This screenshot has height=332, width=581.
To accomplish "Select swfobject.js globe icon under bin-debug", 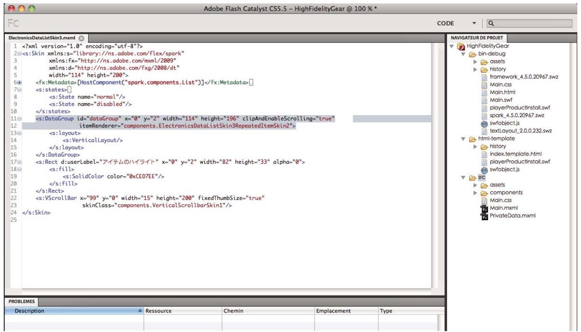I will coord(484,123).
